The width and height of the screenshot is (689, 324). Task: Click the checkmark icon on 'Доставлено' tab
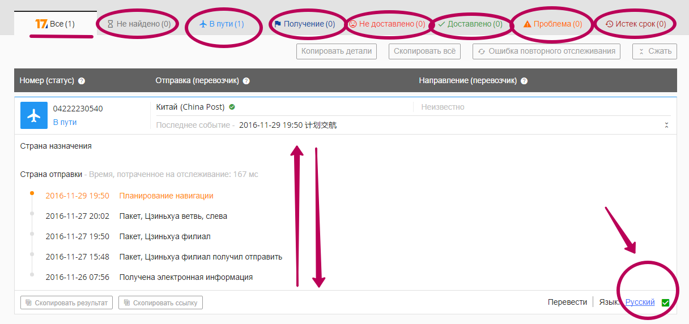[441, 24]
